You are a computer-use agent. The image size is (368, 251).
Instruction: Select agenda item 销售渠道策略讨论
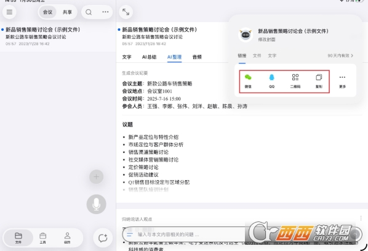coord(148,152)
